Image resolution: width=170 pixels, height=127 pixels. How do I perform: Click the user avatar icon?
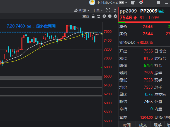[92, 3]
